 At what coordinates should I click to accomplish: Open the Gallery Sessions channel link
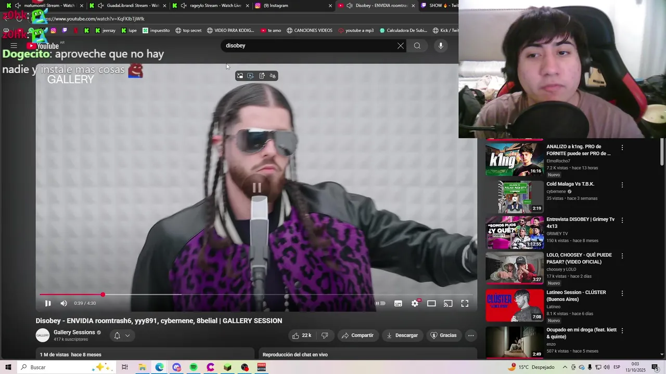tap(74, 332)
